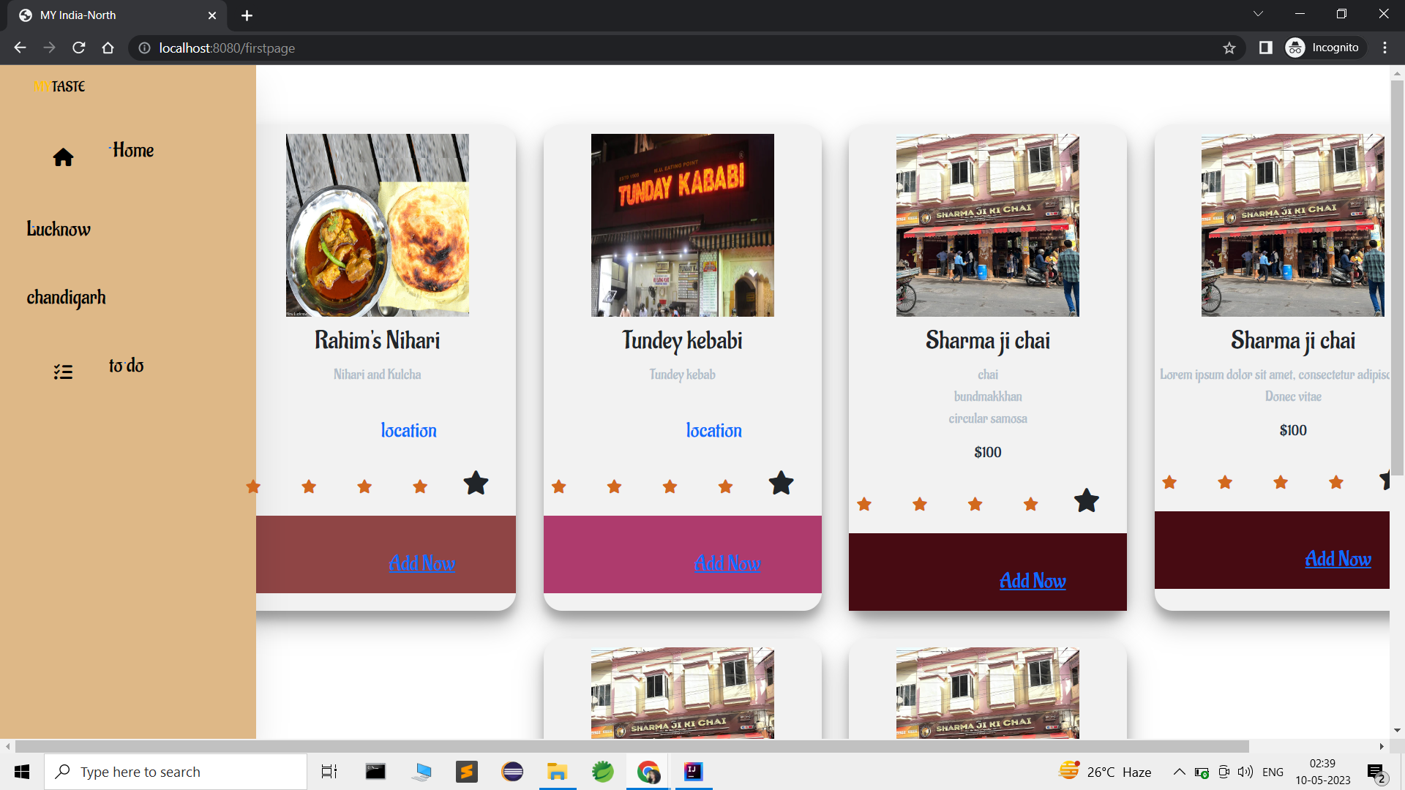Toggle the fourth star on Sharma ji chai
This screenshot has width=1405, height=790.
click(x=1030, y=504)
